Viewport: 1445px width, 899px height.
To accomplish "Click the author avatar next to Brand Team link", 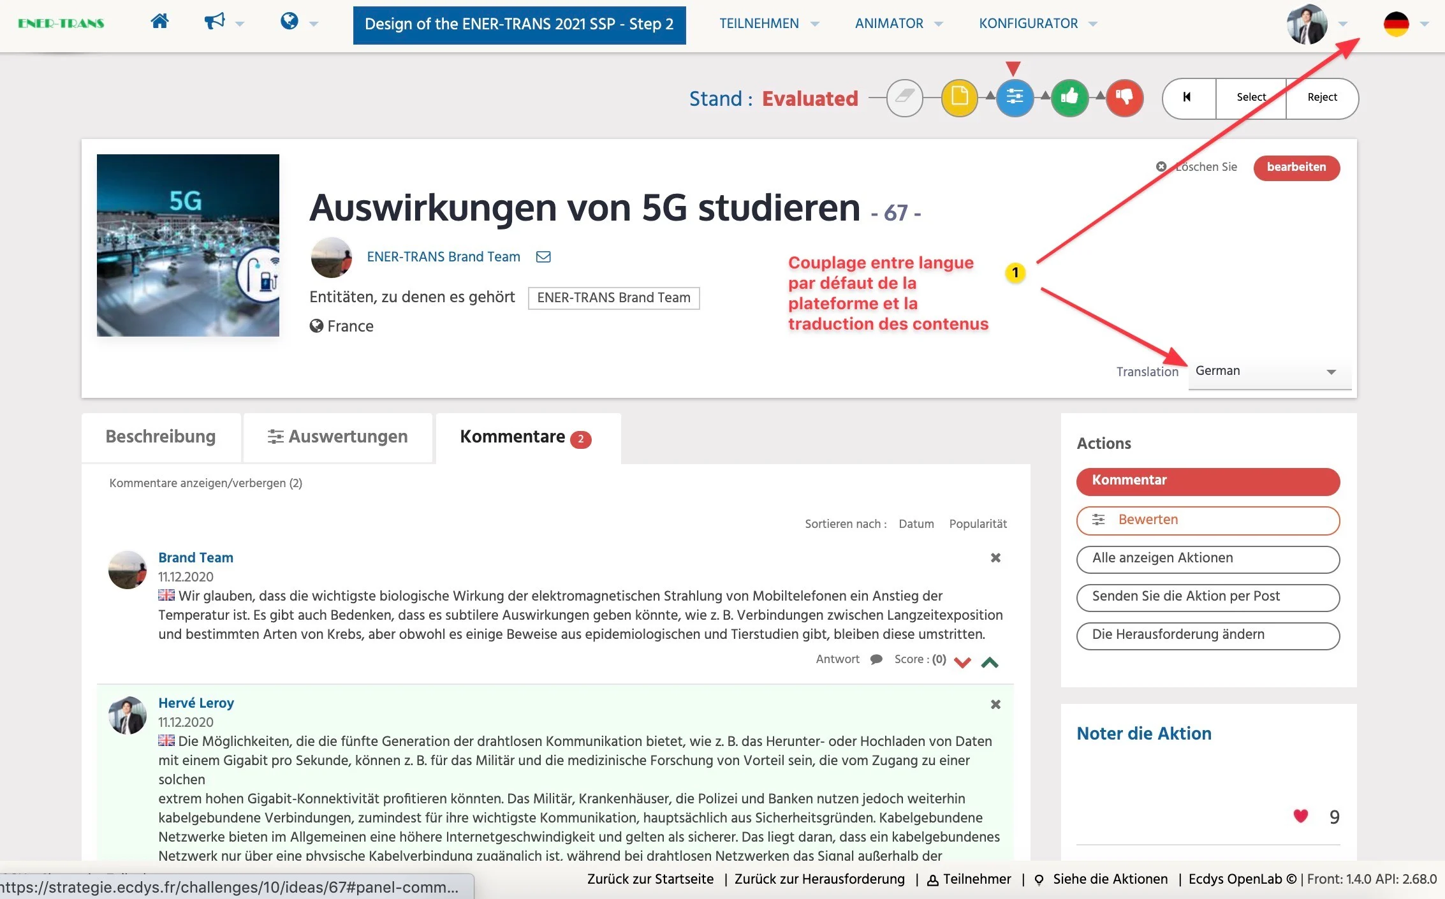I will pos(331,257).
